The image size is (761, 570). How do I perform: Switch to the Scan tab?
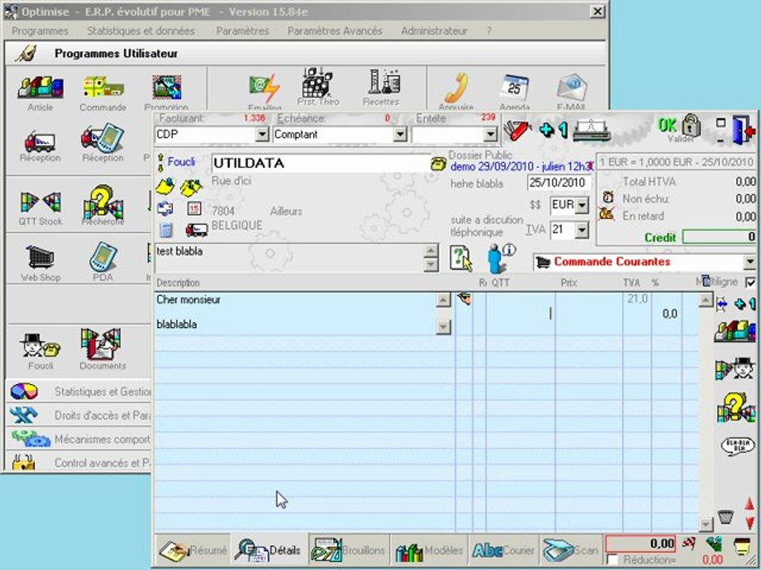tap(570, 550)
